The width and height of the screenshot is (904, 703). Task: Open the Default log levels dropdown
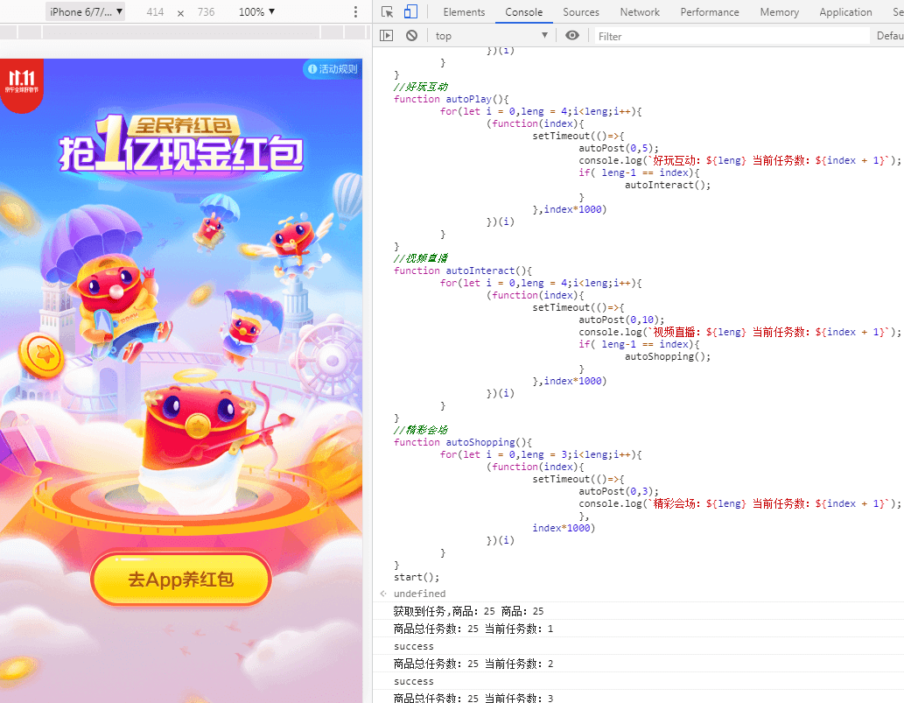(x=890, y=36)
